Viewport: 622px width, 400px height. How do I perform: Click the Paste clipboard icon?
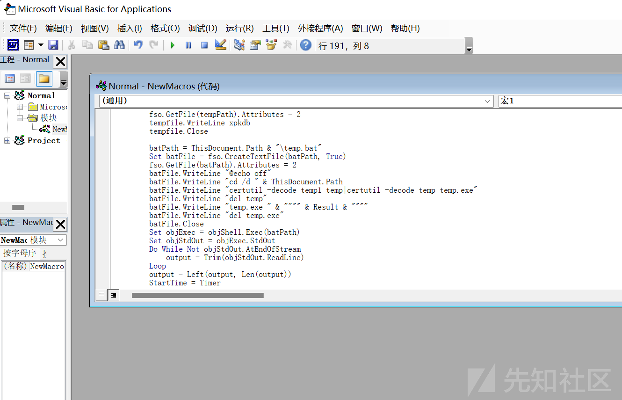point(104,45)
